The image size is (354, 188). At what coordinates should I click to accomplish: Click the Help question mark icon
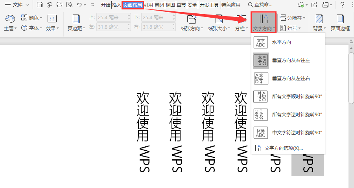(342, 5)
